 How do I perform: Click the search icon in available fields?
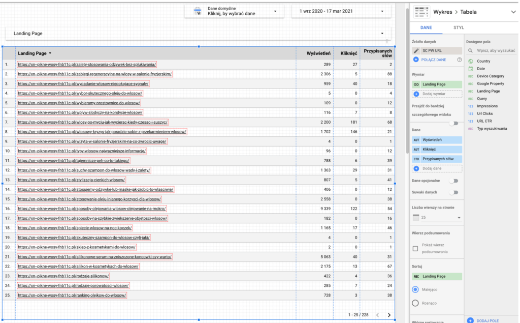click(471, 51)
